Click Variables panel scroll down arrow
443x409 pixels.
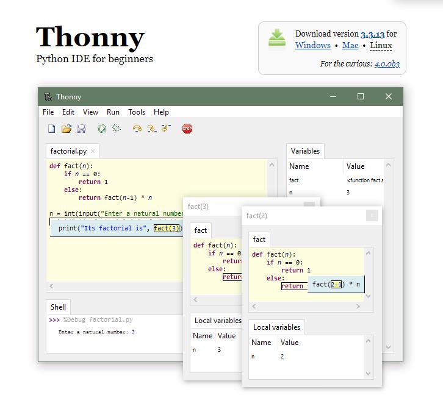[x=388, y=347]
